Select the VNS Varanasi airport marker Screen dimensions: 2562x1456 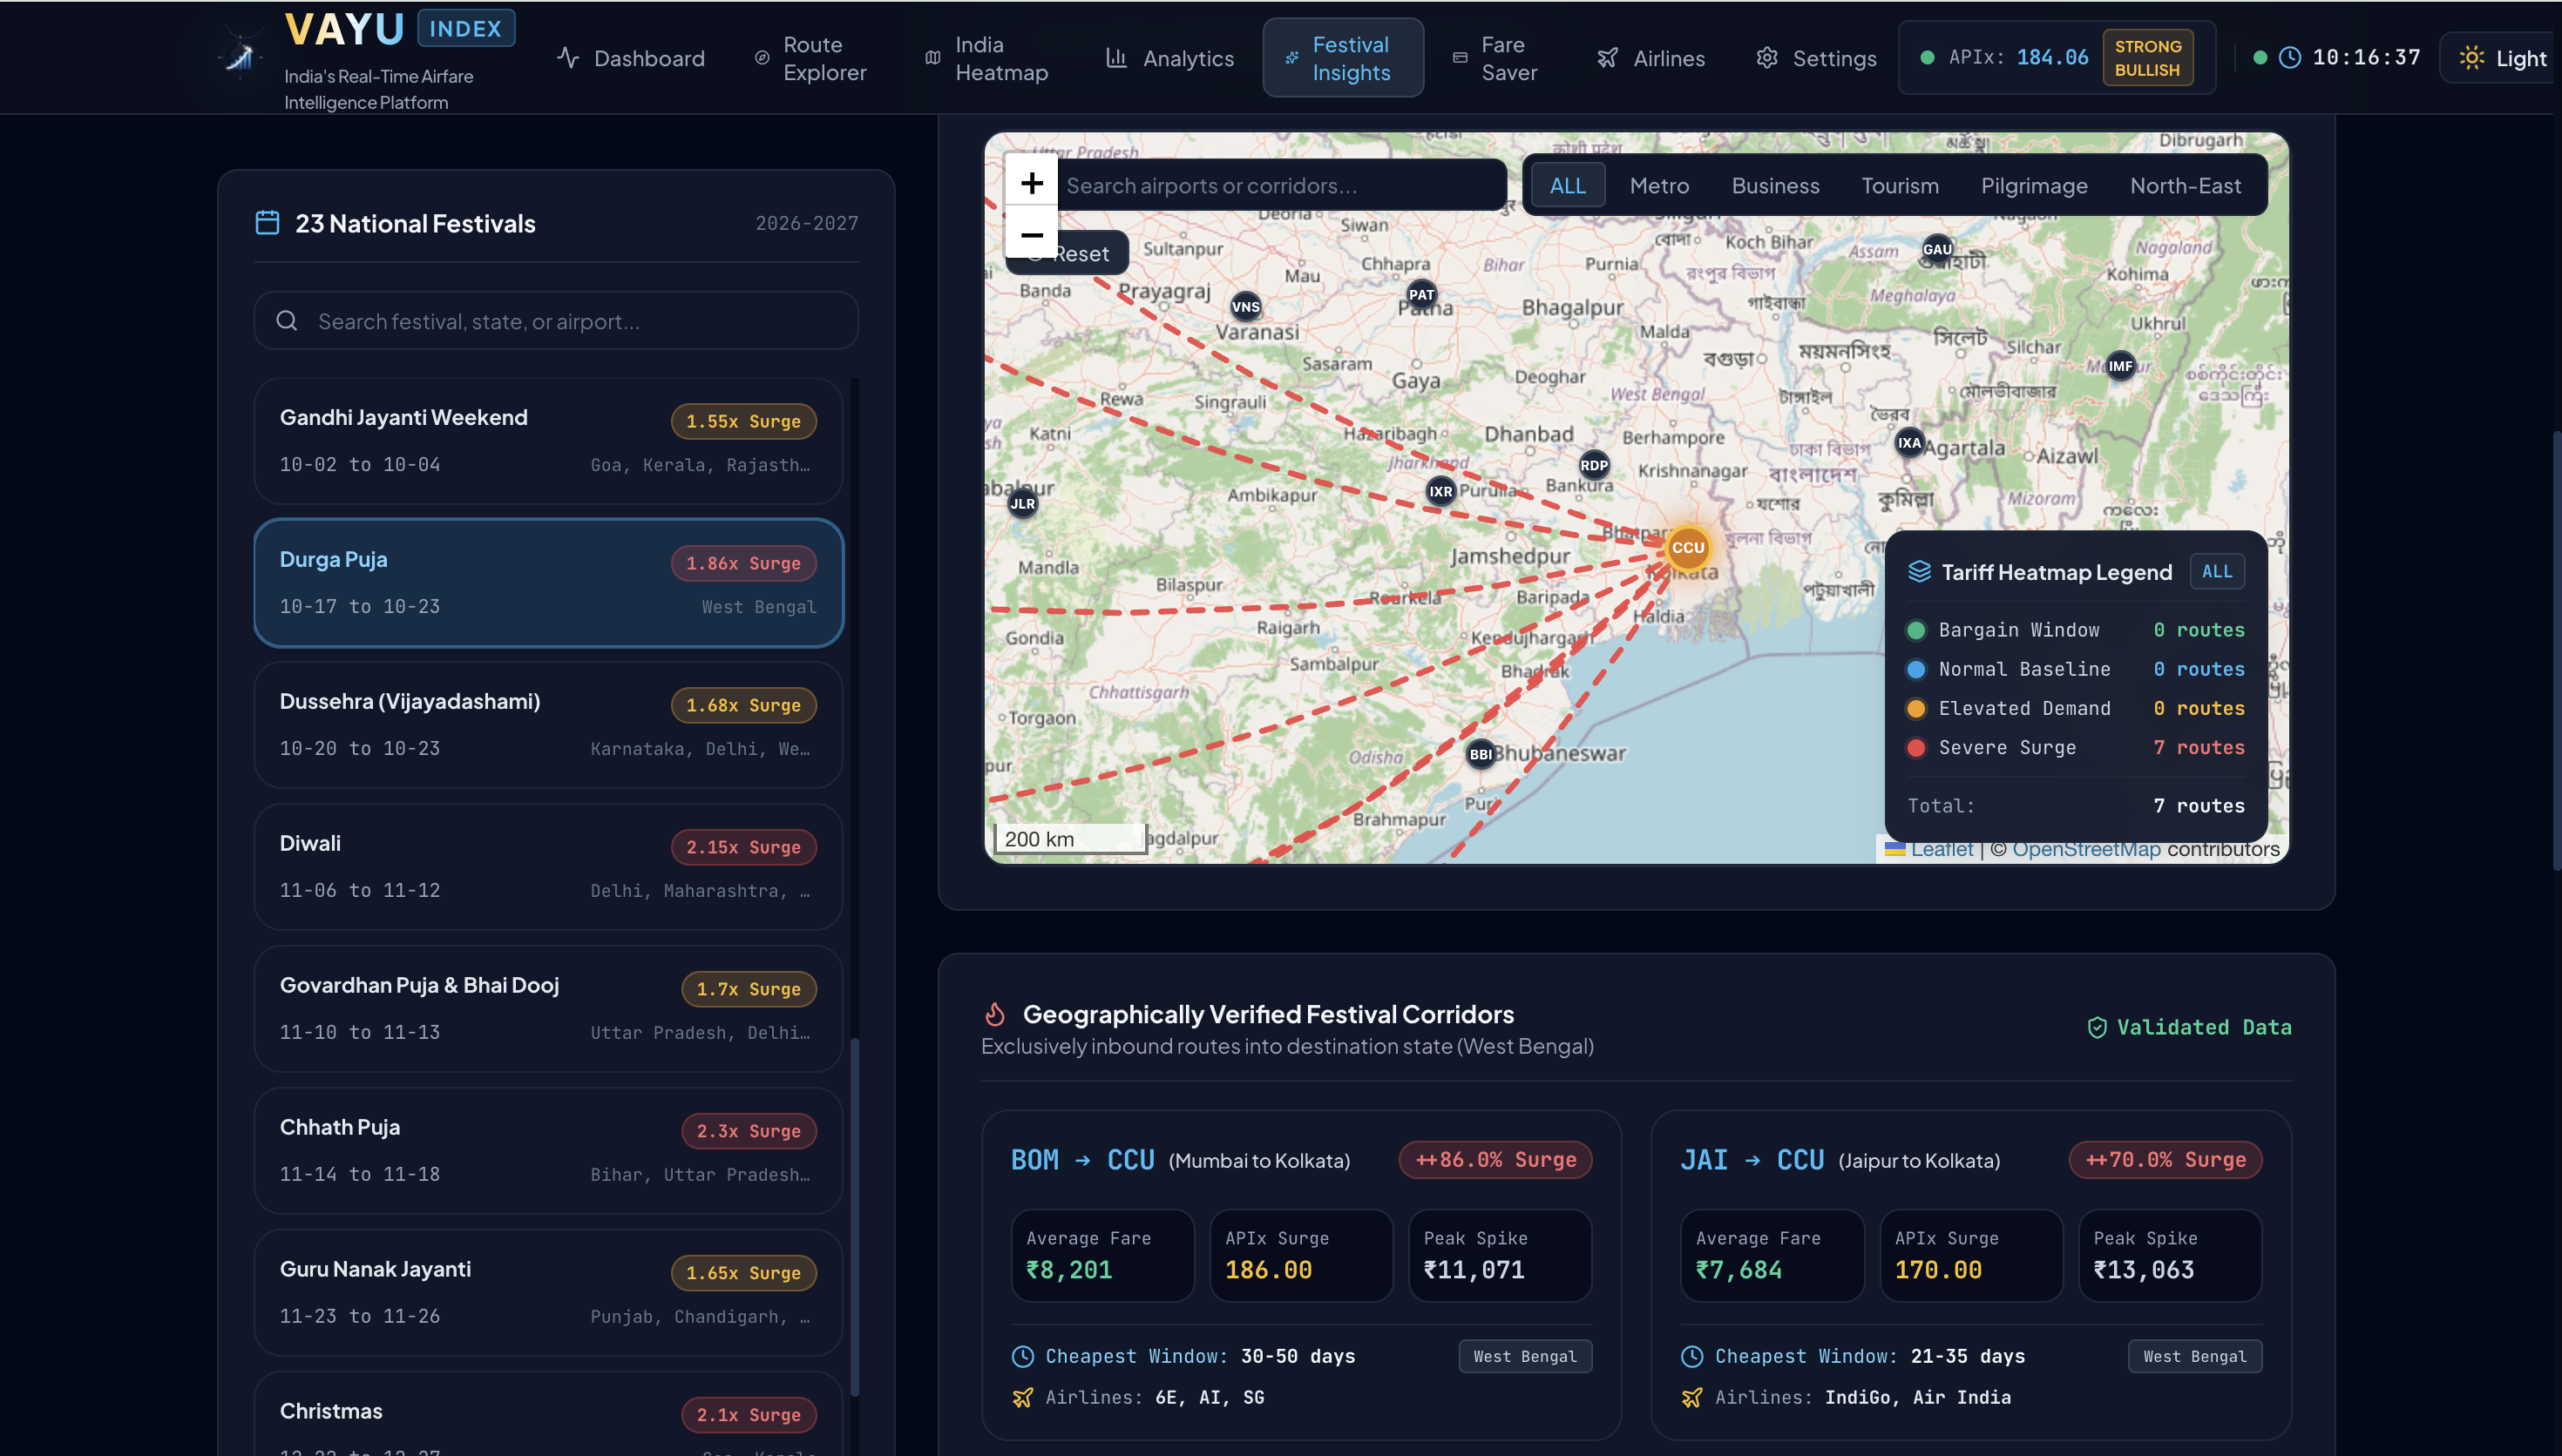pyautogui.click(x=1245, y=307)
